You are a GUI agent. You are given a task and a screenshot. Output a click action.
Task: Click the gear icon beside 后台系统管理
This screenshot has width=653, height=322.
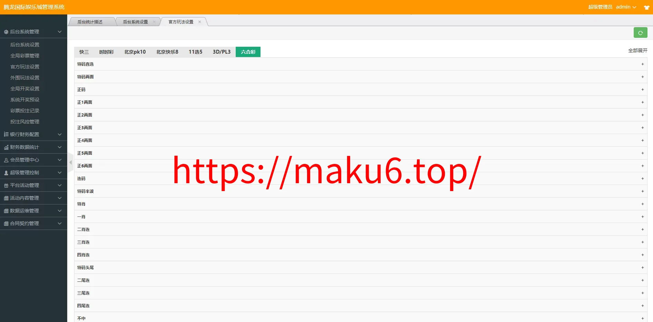[x=6, y=32]
